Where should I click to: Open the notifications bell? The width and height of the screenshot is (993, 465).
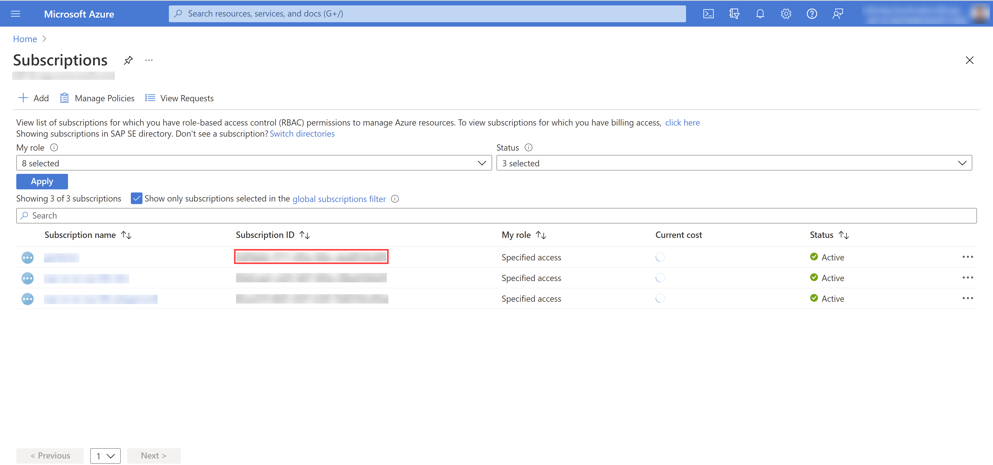click(760, 14)
